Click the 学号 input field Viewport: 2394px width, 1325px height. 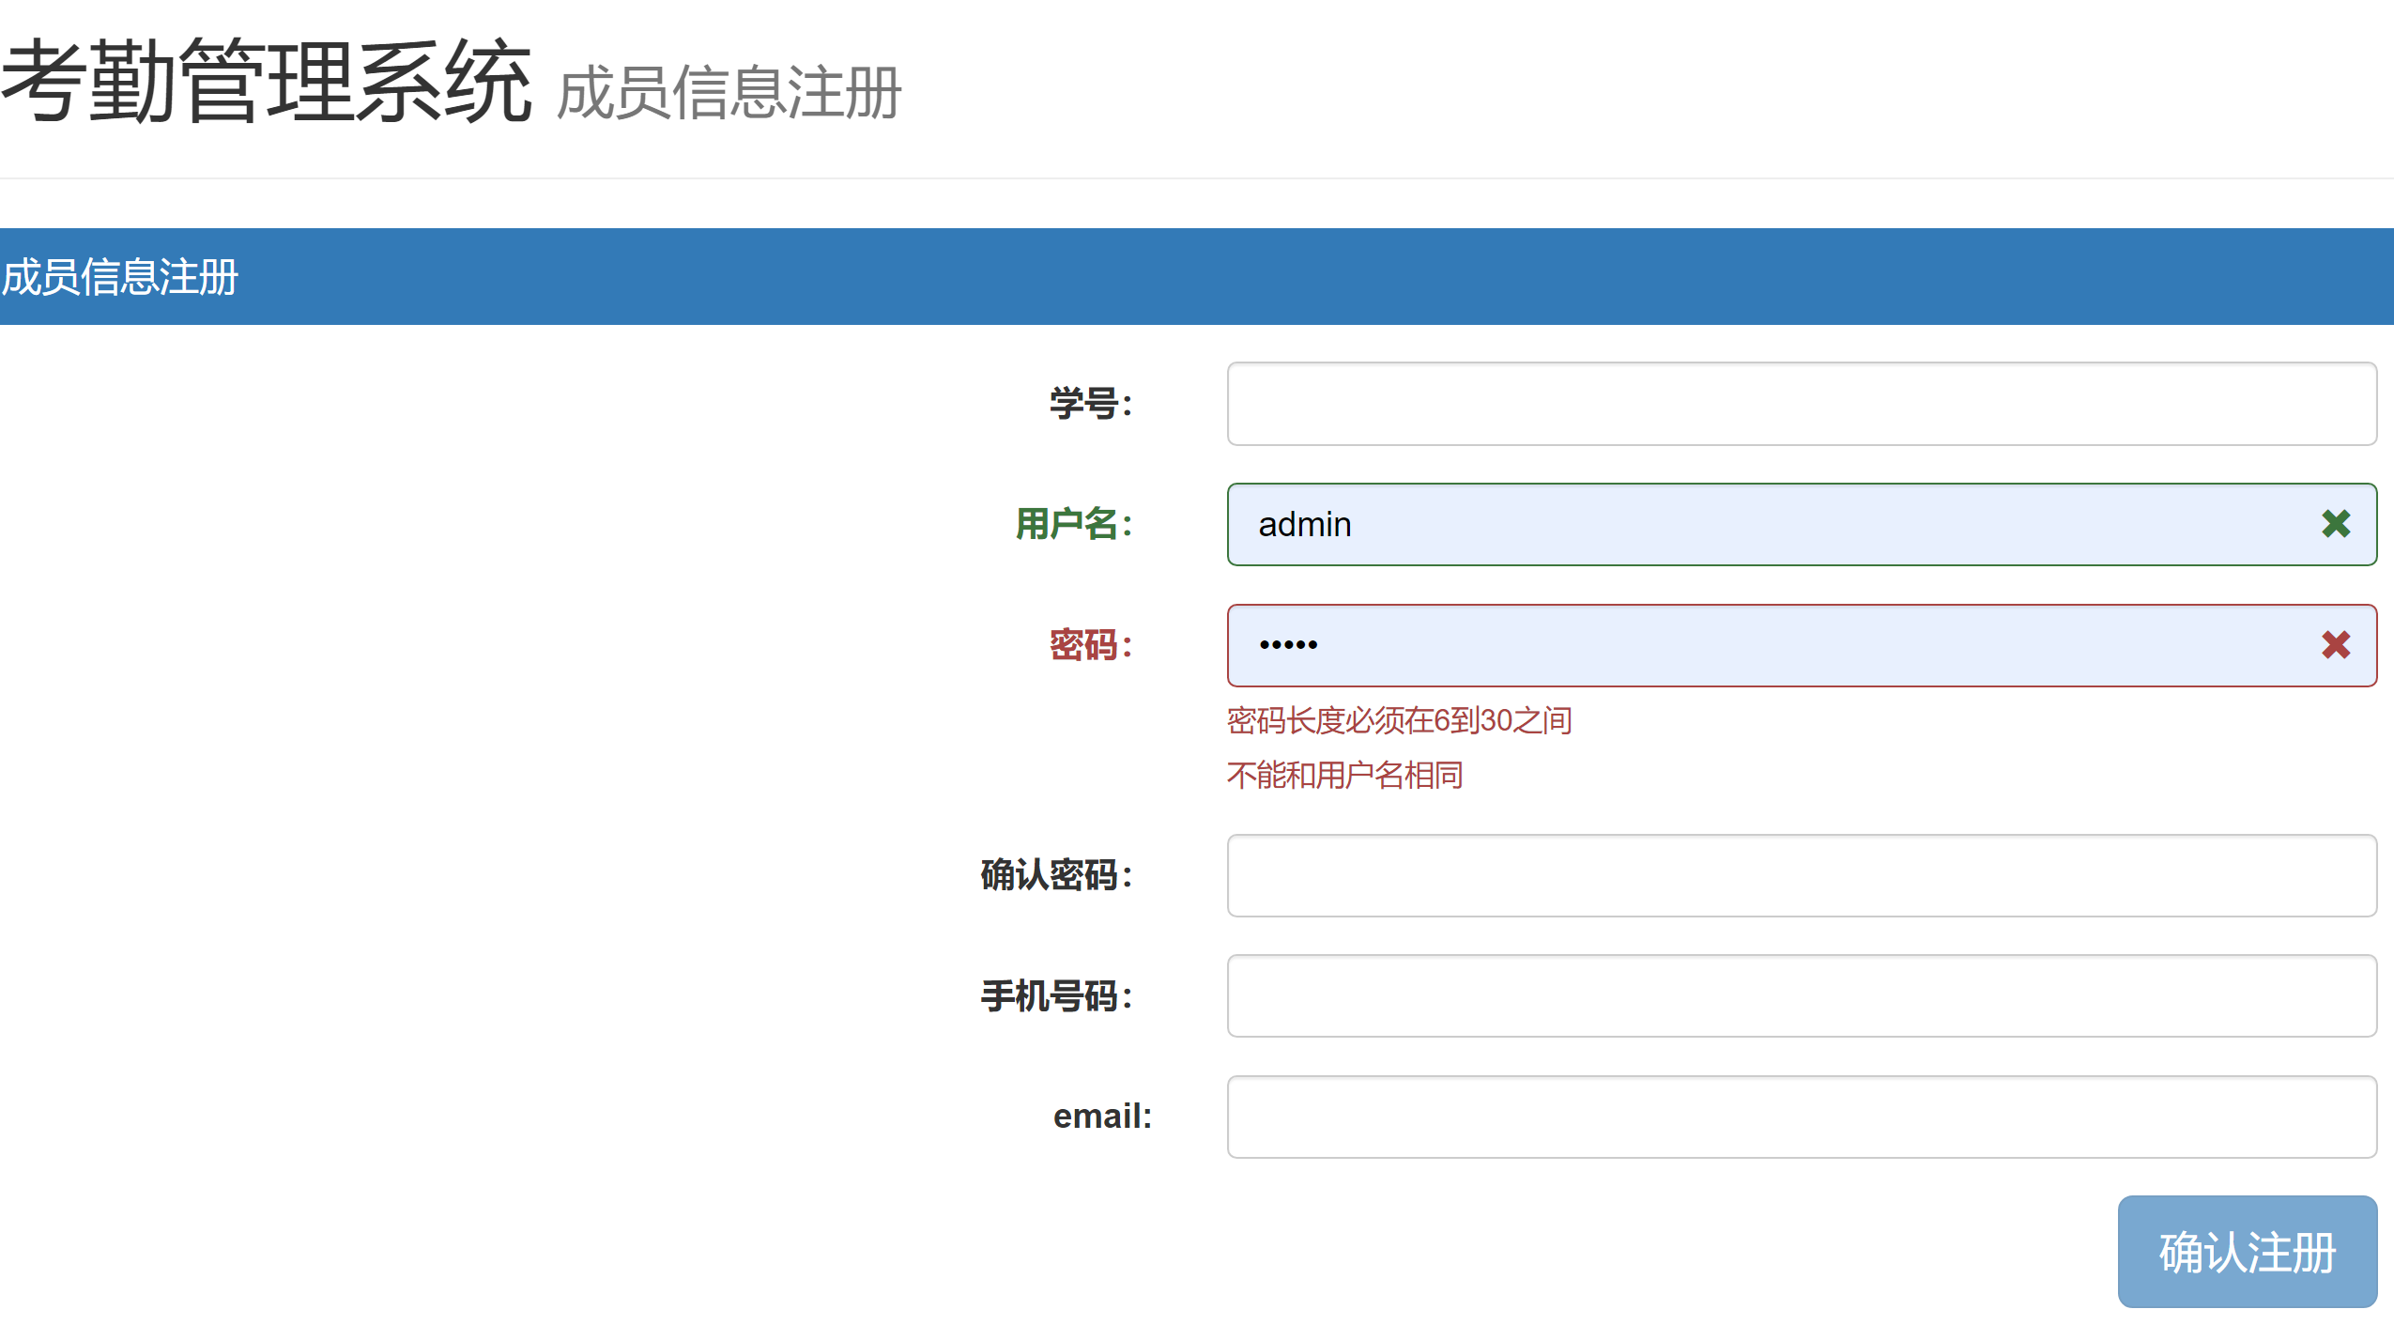coord(1801,404)
